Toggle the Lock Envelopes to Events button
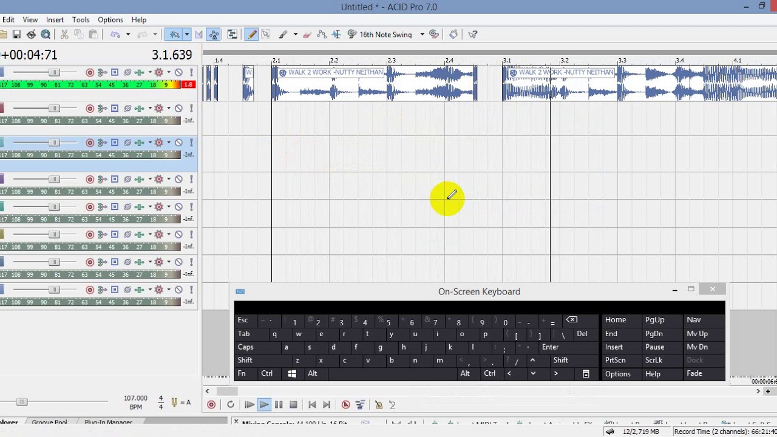 pyautogui.click(x=214, y=35)
